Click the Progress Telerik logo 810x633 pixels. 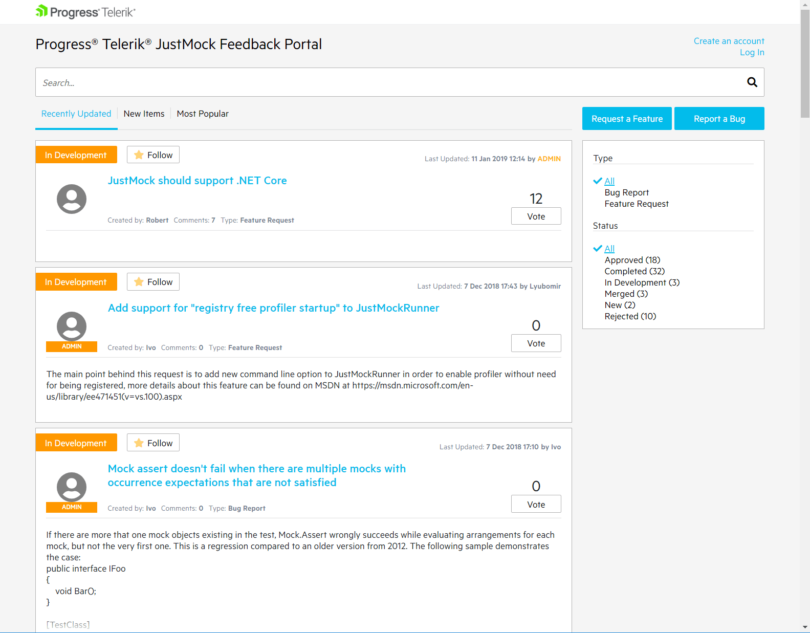(x=85, y=12)
